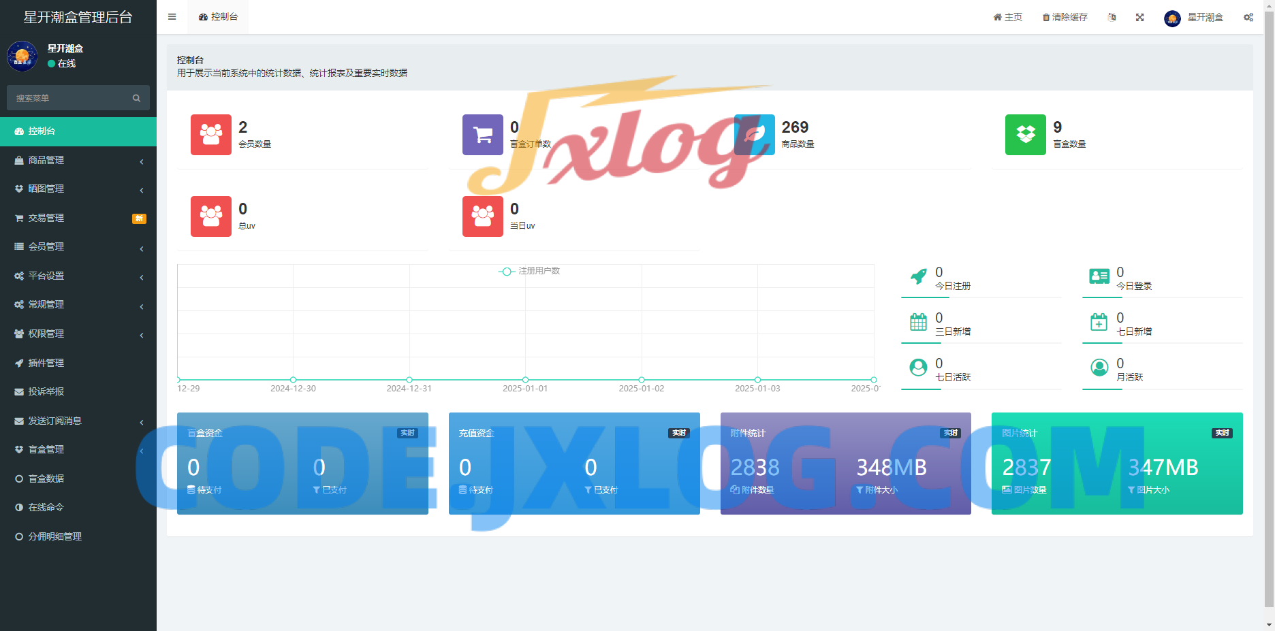1275x631 pixels.
Task: Click the 主页 home link
Action: pos(1007,17)
